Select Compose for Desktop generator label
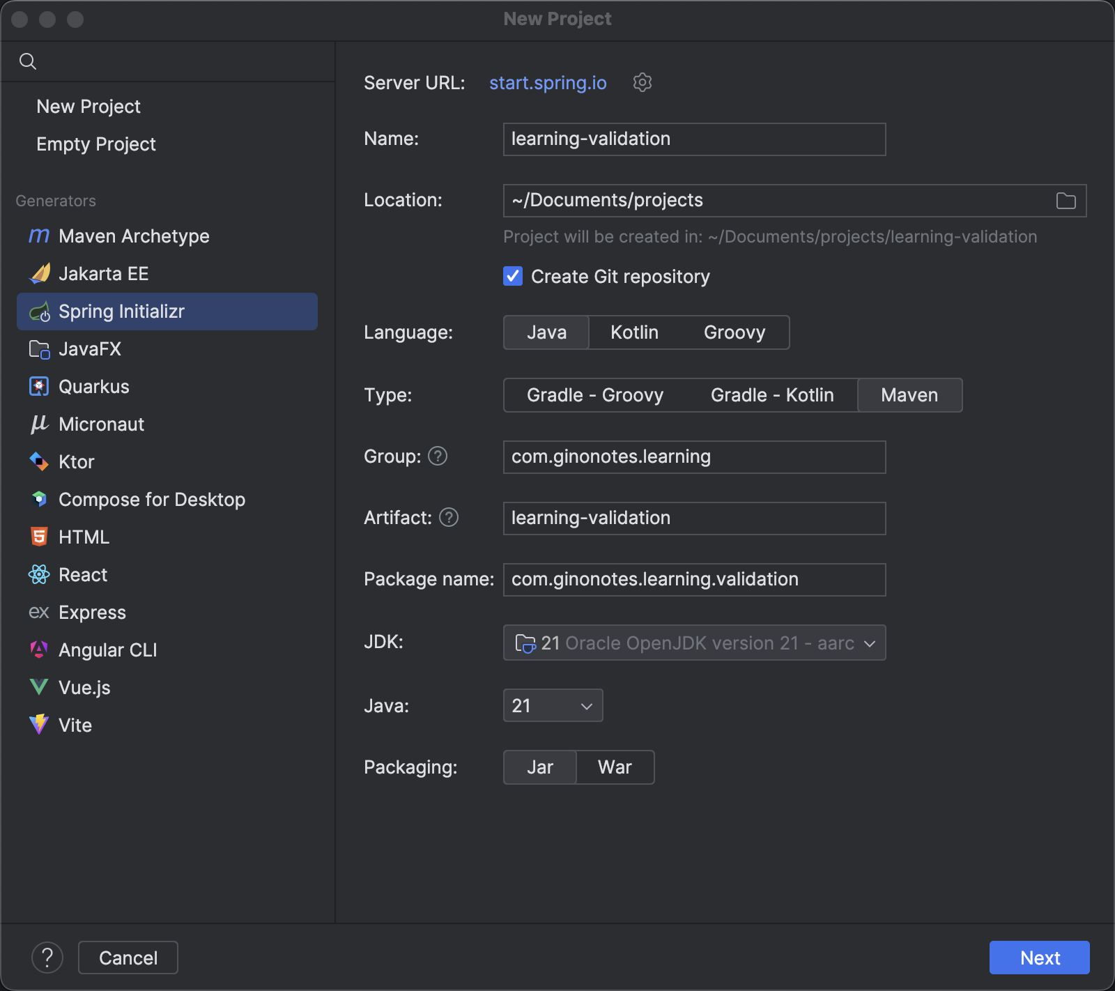Image resolution: width=1115 pixels, height=991 pixels. point(152,500)
